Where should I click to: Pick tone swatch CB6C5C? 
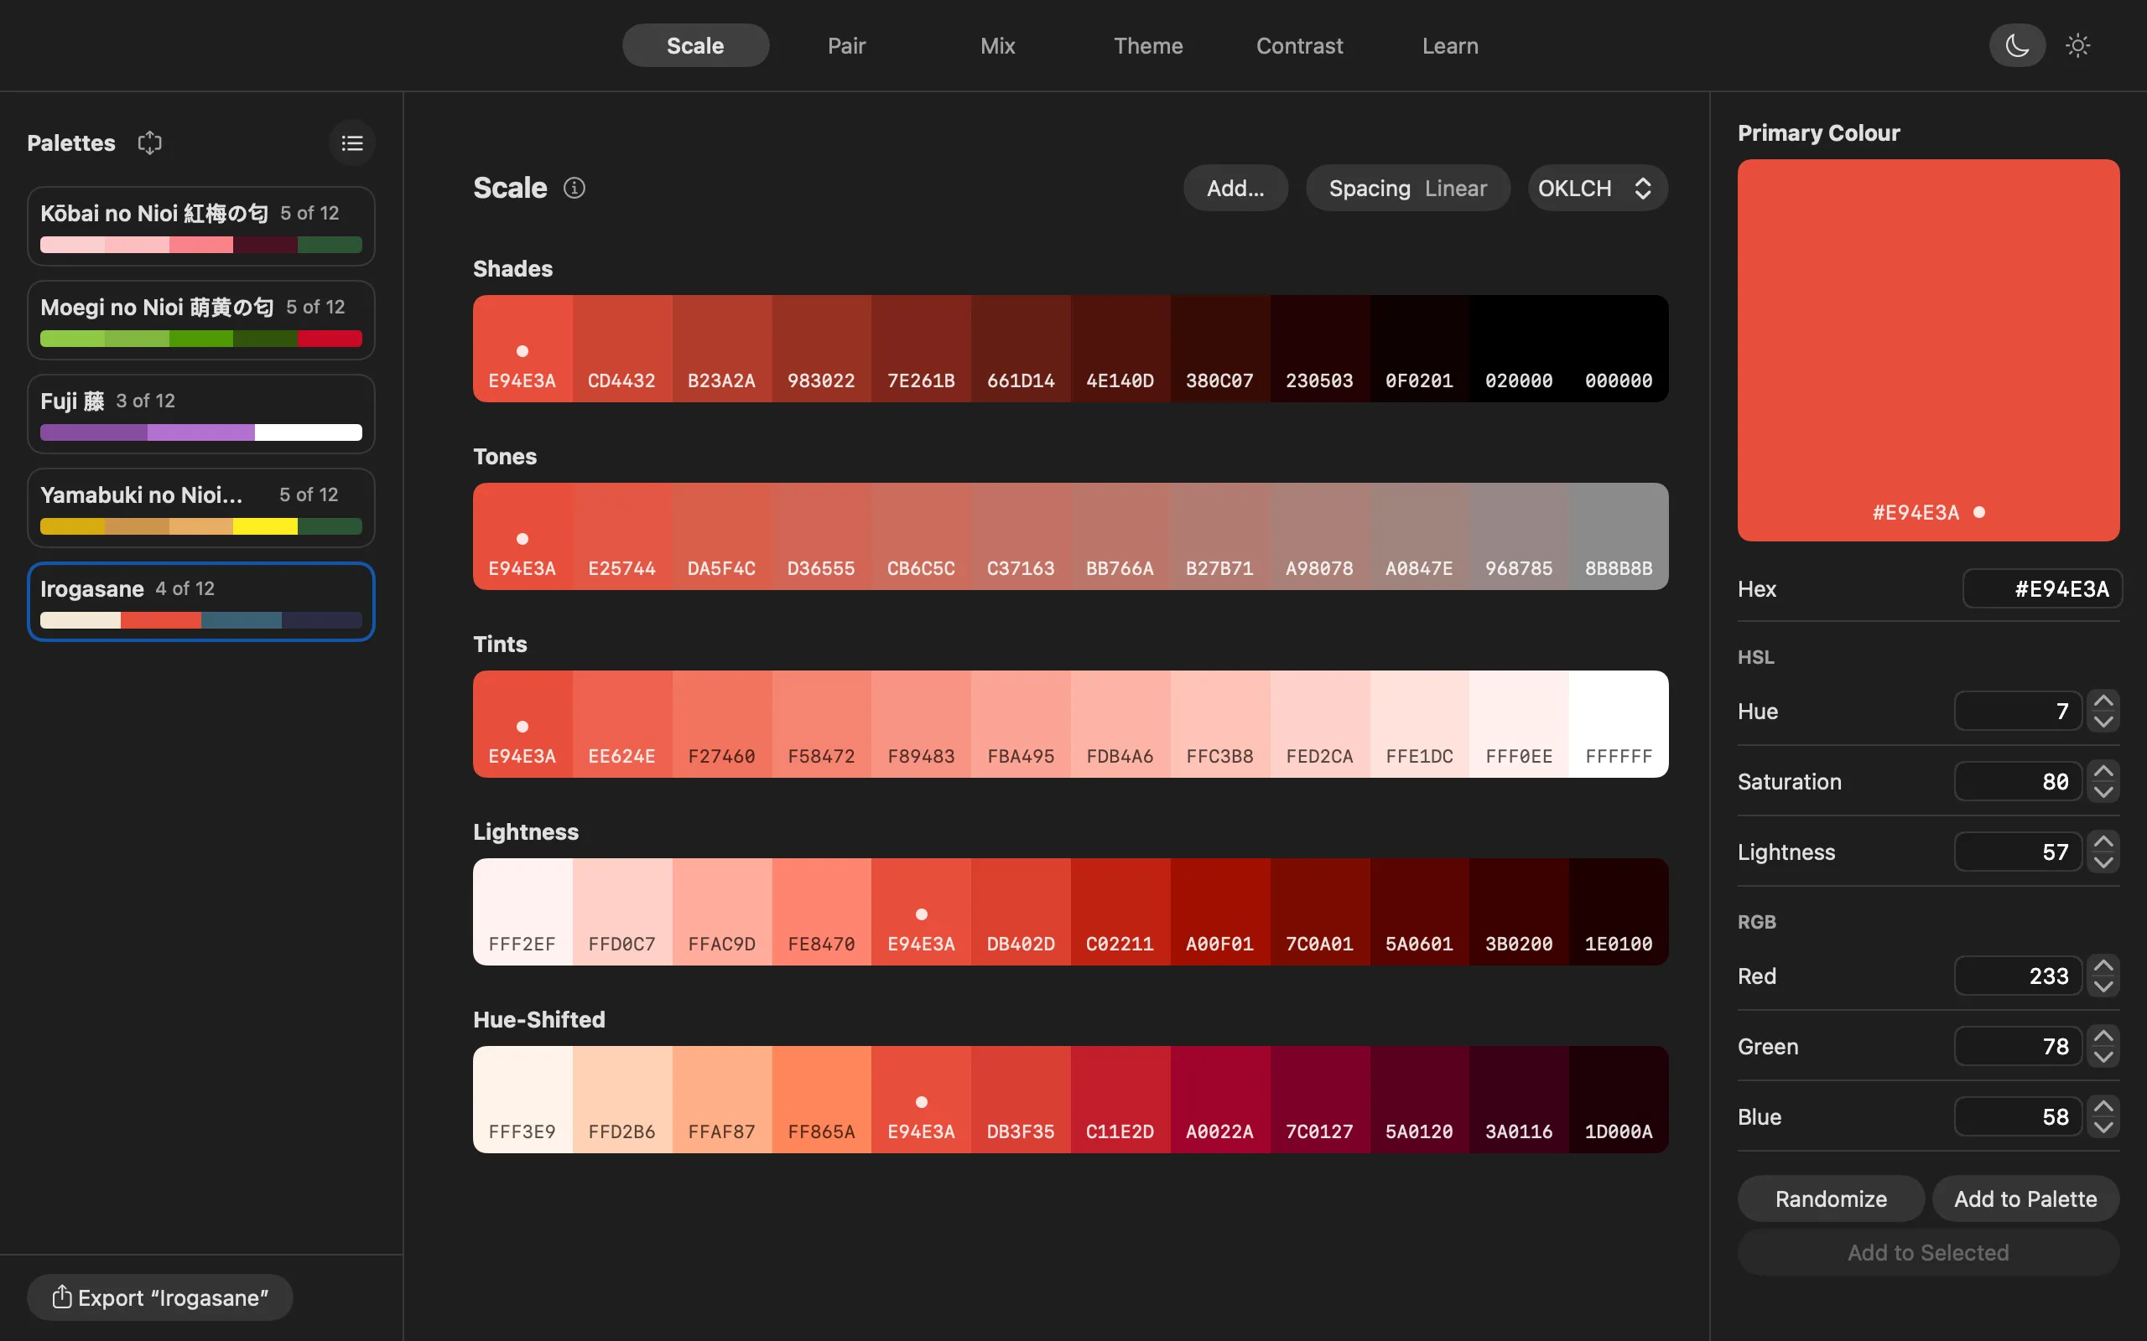(x=921, y=536)
